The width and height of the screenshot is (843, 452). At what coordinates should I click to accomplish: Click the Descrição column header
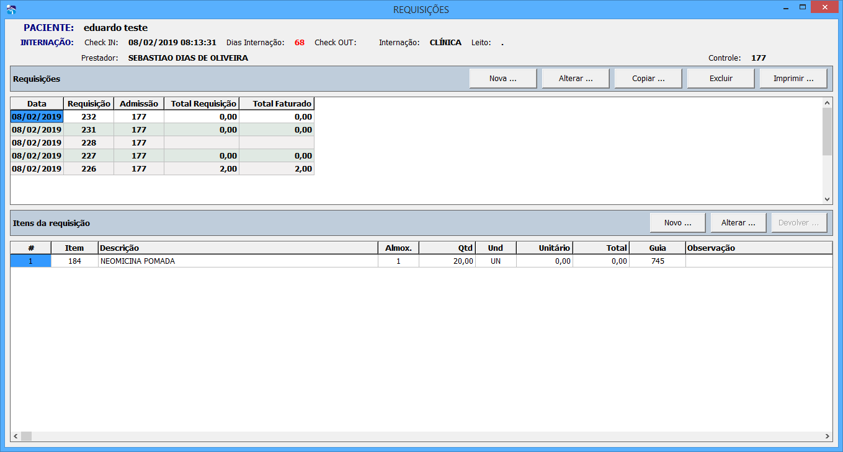(x=238, y=248)
